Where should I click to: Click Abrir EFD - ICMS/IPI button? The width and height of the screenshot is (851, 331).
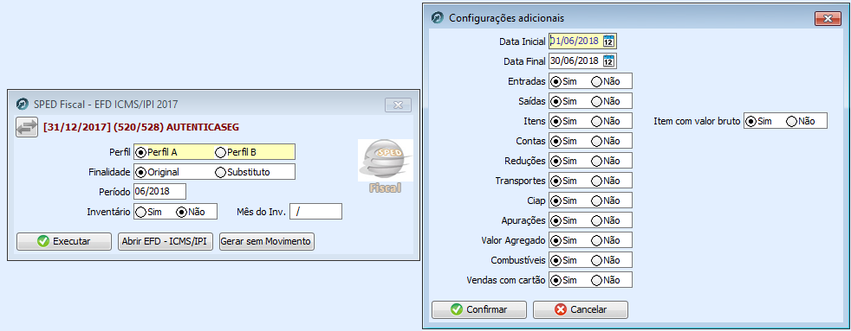(166, 241)
